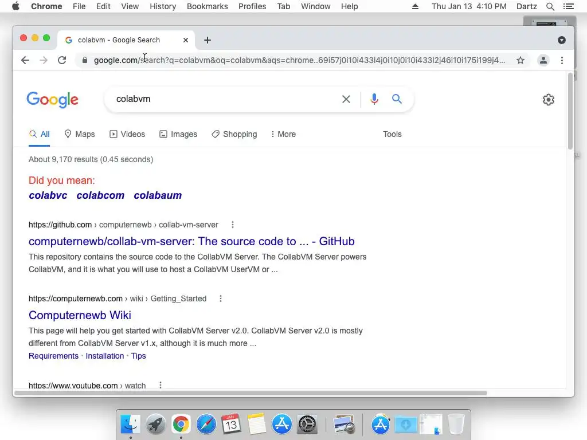The image size is (587, 440).
Task: Open the three-dot menu beside github.com result
Action: click(x=233, y=225)
